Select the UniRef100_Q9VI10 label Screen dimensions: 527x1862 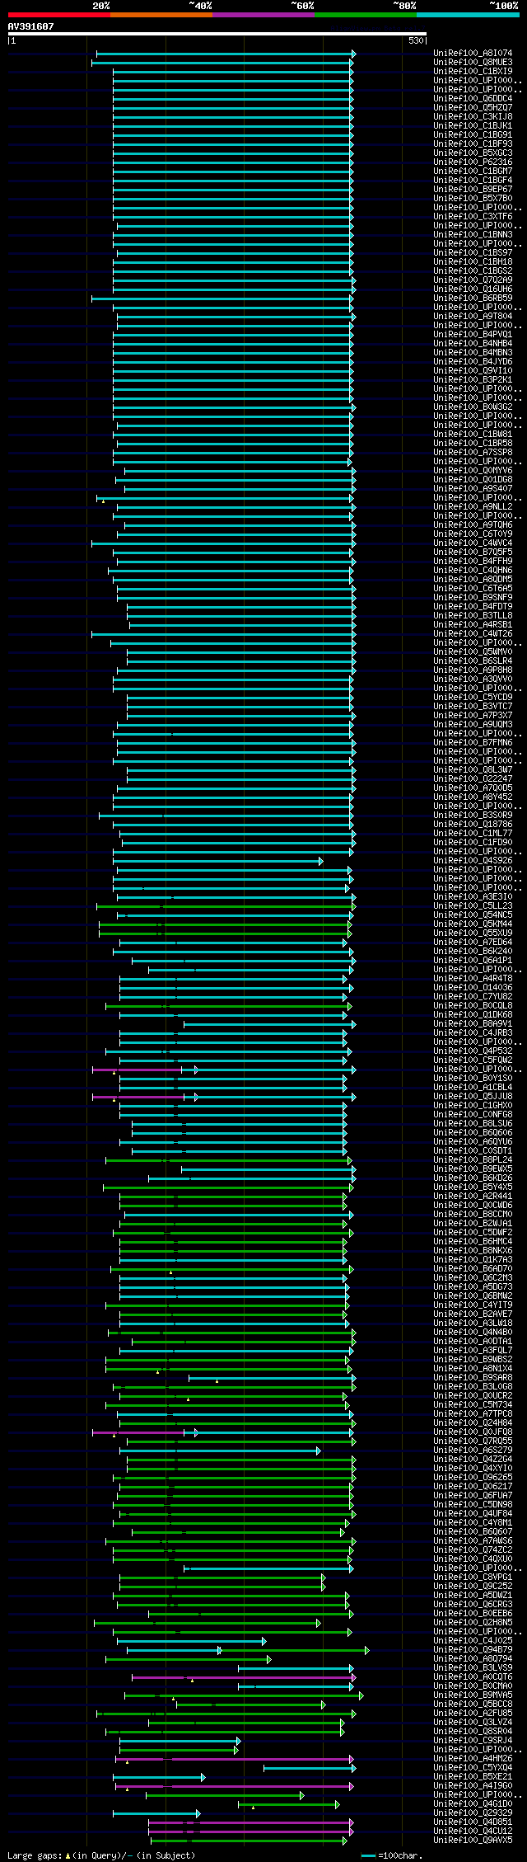pos(473,370)
